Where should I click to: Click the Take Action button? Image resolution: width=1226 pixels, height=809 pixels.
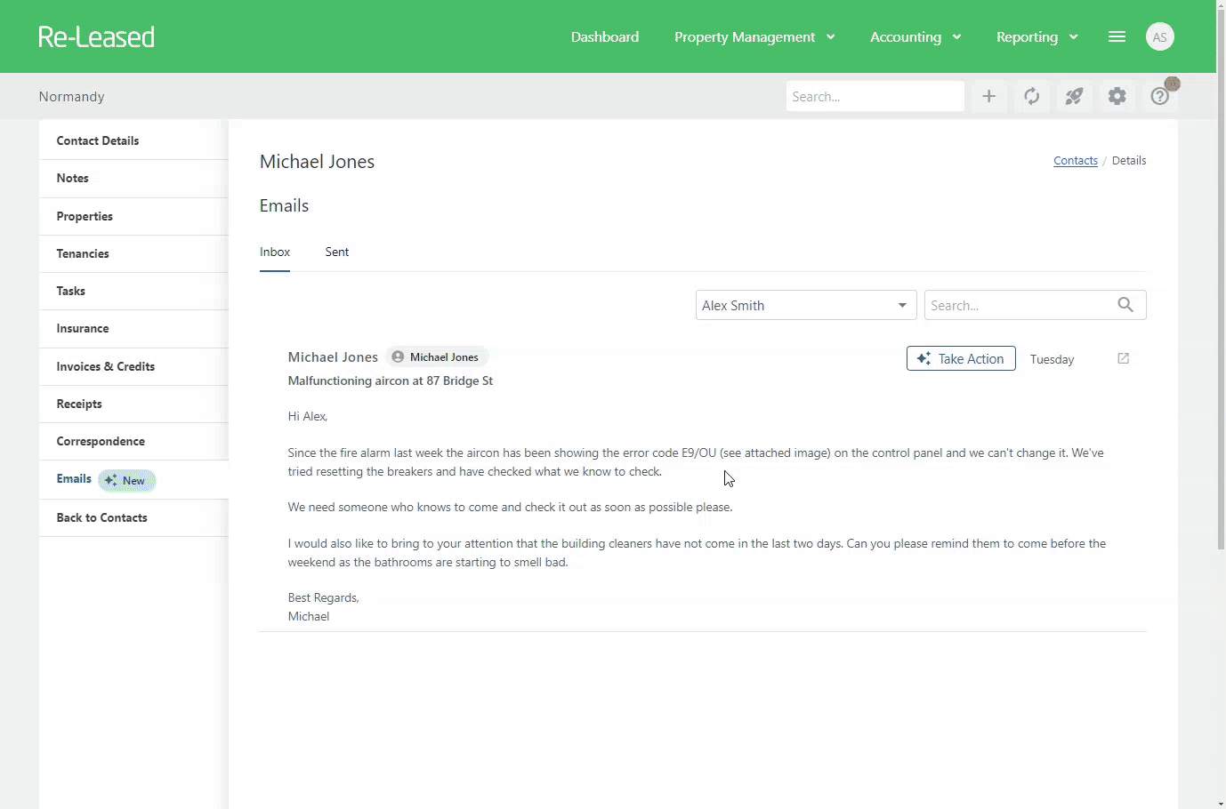tap(960, 358)
